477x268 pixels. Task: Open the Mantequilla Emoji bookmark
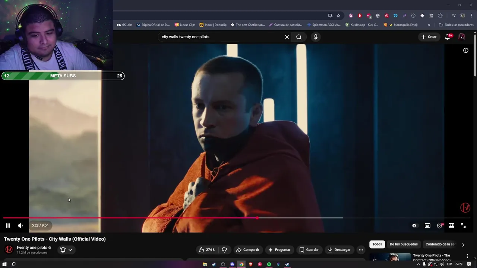coord(401,25)
